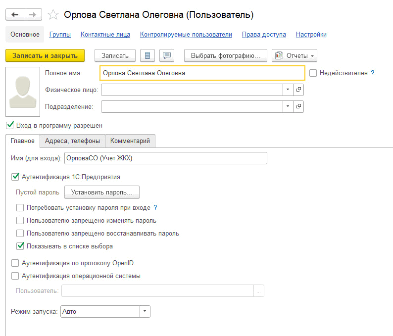
Task: Open the discussion speech bubble icon
Action: tap(167, 55)
